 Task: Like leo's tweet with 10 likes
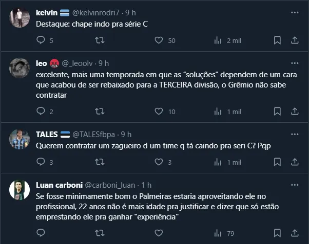(159, 112)
